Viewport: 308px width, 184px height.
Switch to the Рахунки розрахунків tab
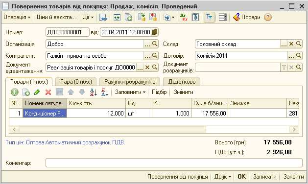[x=130, y=82]
